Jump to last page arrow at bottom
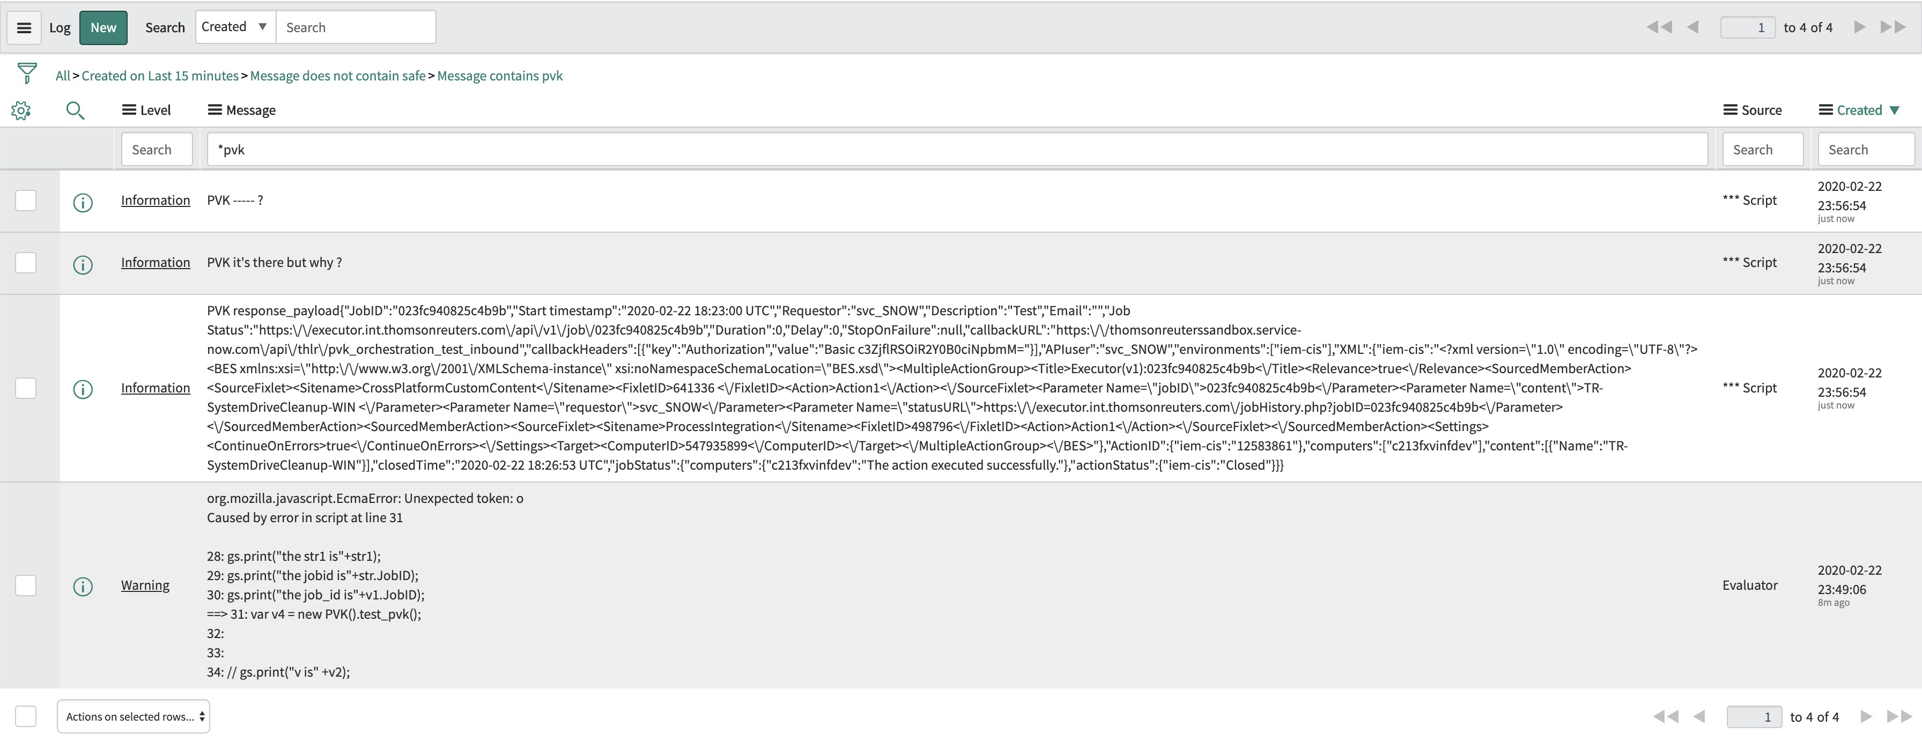 (x=1898, y=716)
